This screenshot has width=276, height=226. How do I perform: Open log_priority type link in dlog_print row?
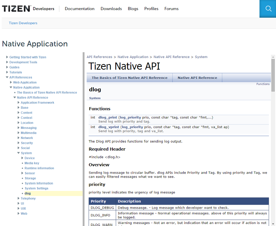coord(131,117)
